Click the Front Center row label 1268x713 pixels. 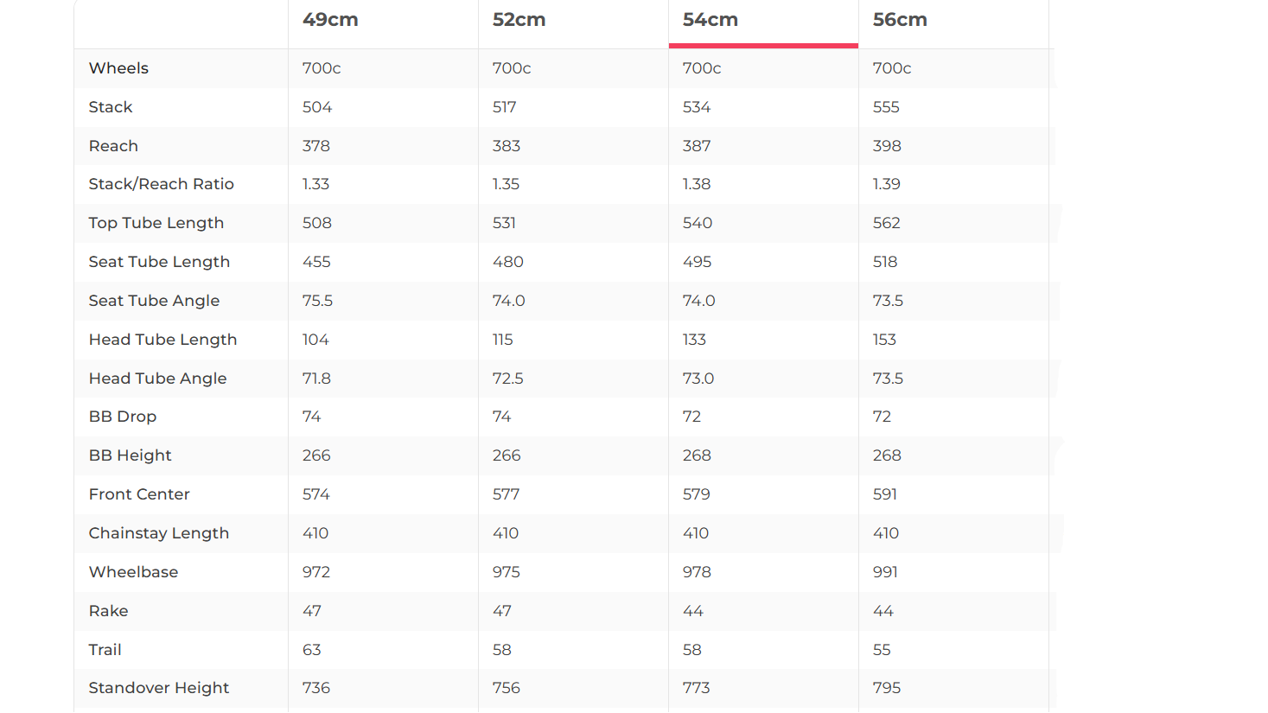(x=139, y=494)
